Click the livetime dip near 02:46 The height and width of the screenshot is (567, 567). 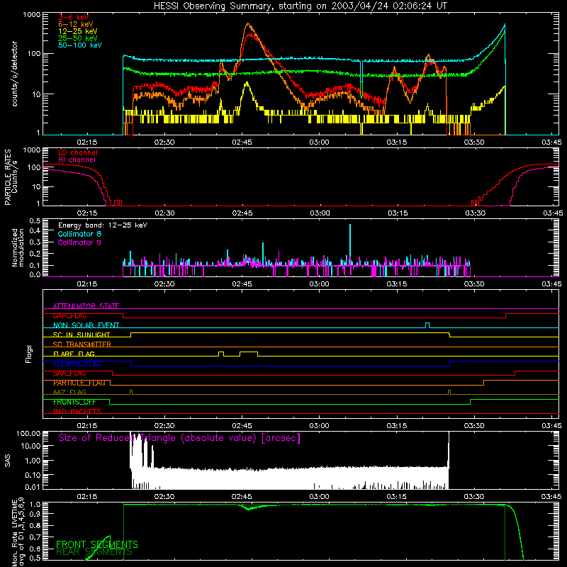248,509
